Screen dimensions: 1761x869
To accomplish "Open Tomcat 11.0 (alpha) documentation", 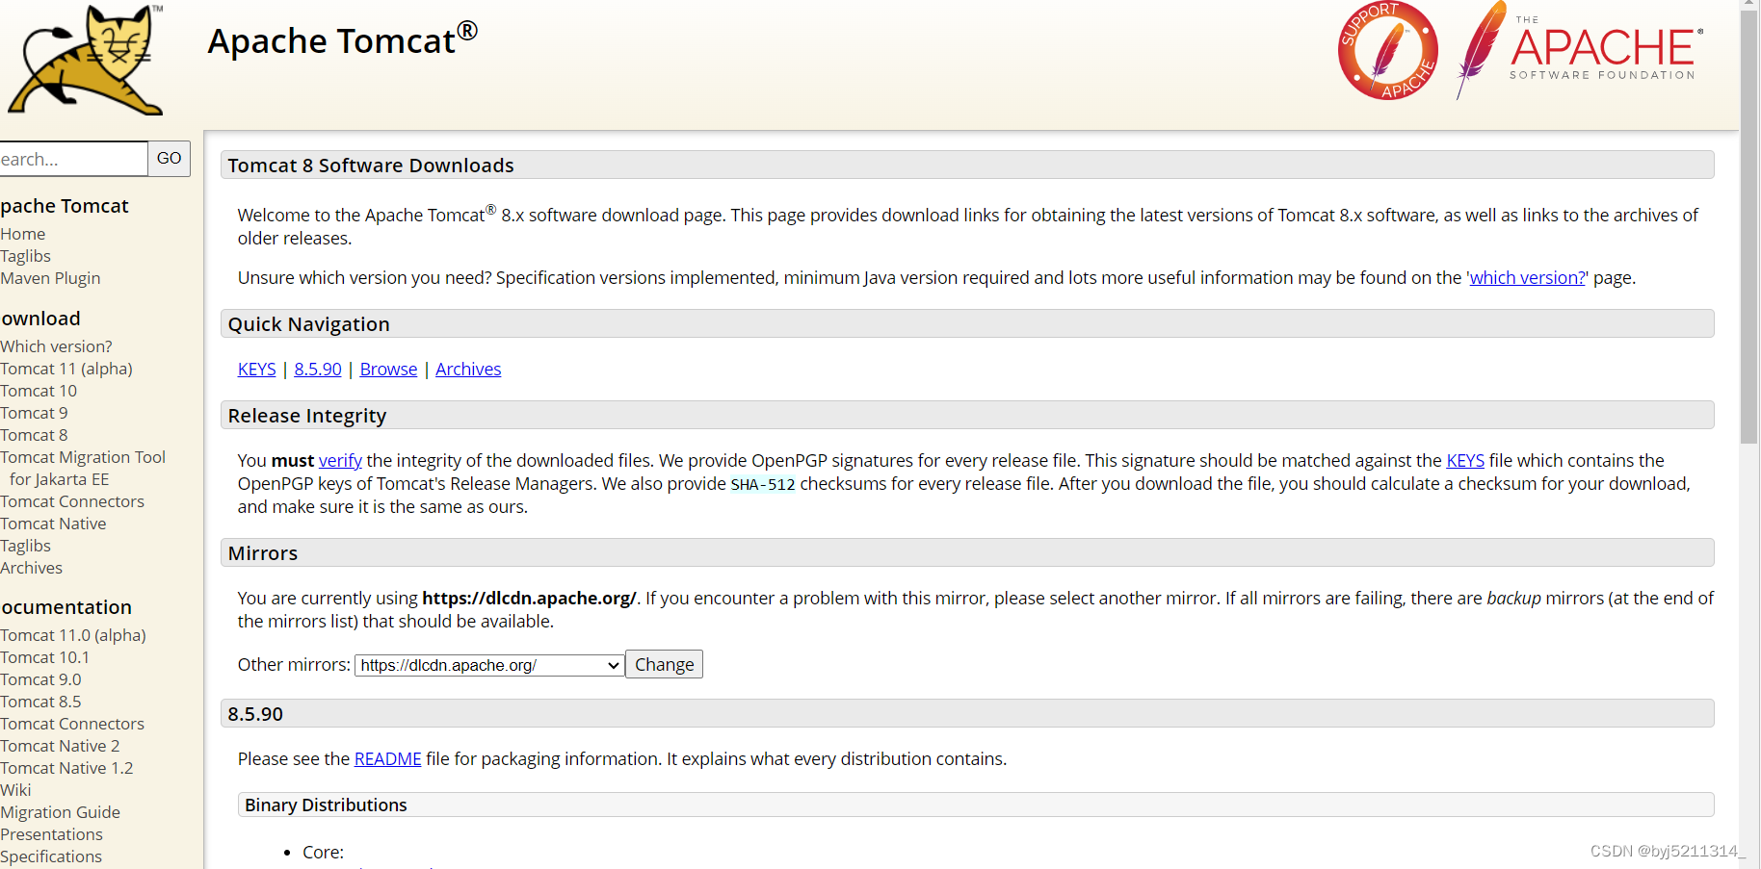I will coord(73,635).
